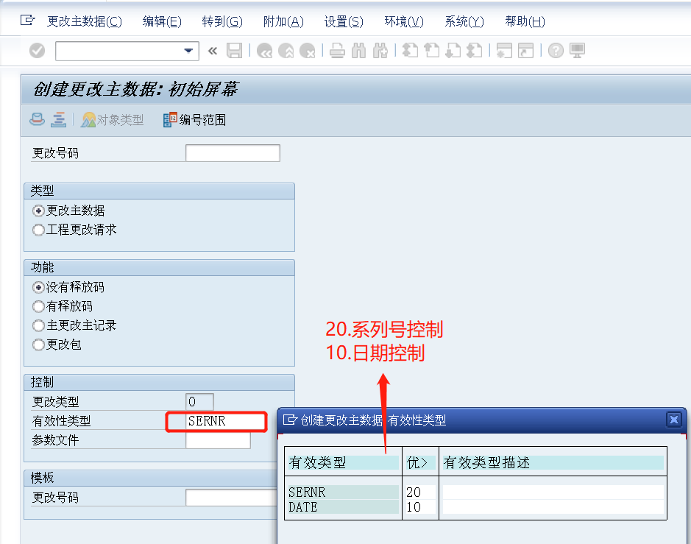Click the popup title bar menu icon
The height and width of the screenshot is (544, 691).
point(289,420)
